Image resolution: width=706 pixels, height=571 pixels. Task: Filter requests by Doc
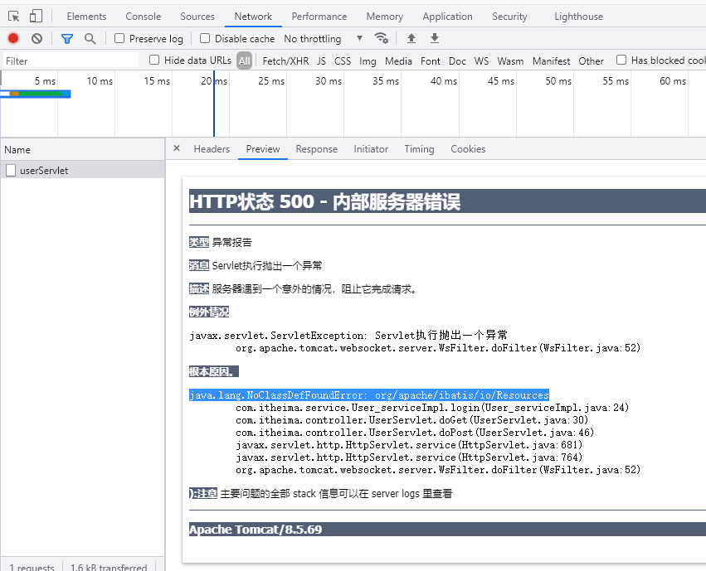tap(457, 60)
